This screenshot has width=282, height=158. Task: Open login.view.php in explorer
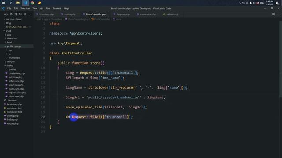16,85
